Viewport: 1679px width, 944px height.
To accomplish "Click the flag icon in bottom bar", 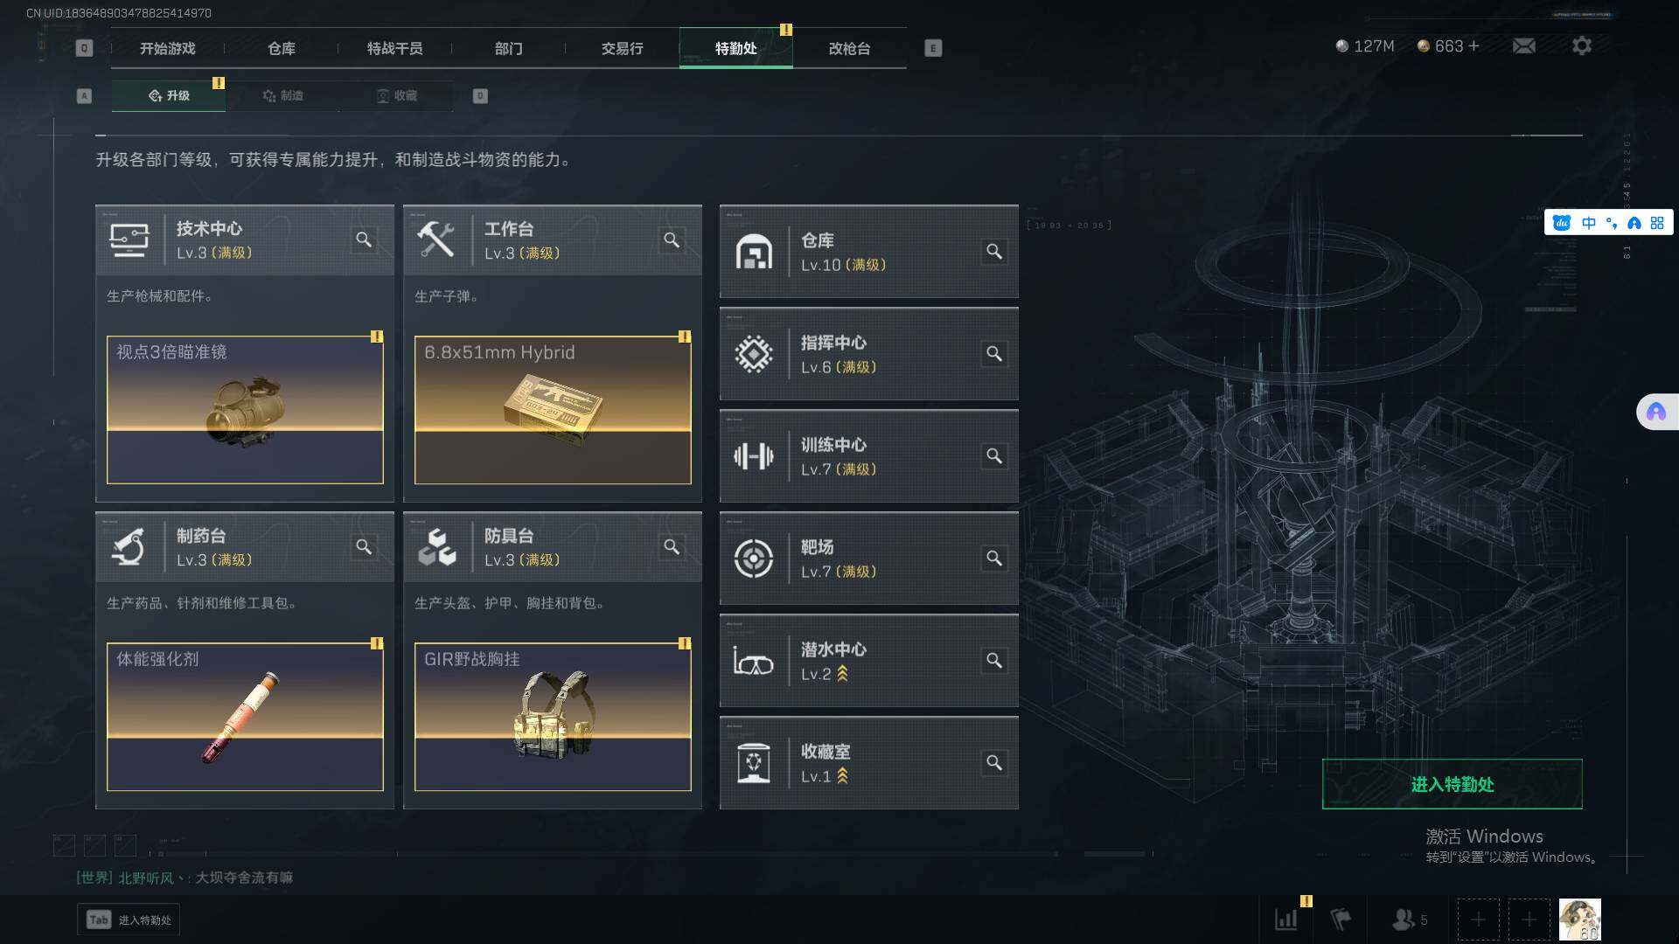I will pyautogui.click(x=1341, y=920).
